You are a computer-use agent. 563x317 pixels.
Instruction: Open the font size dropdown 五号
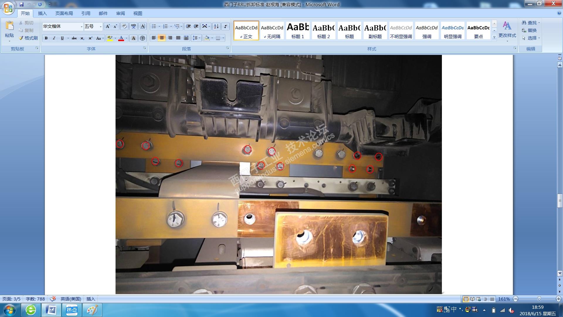[101, 27]
